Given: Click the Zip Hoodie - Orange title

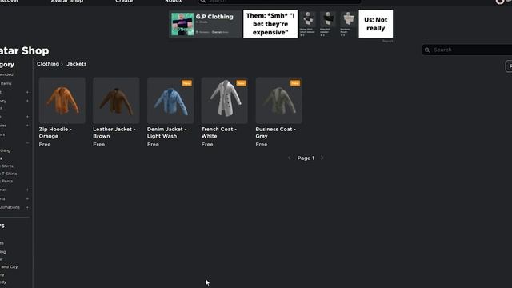Looking at the screenshot, I should tap(55, 133).
